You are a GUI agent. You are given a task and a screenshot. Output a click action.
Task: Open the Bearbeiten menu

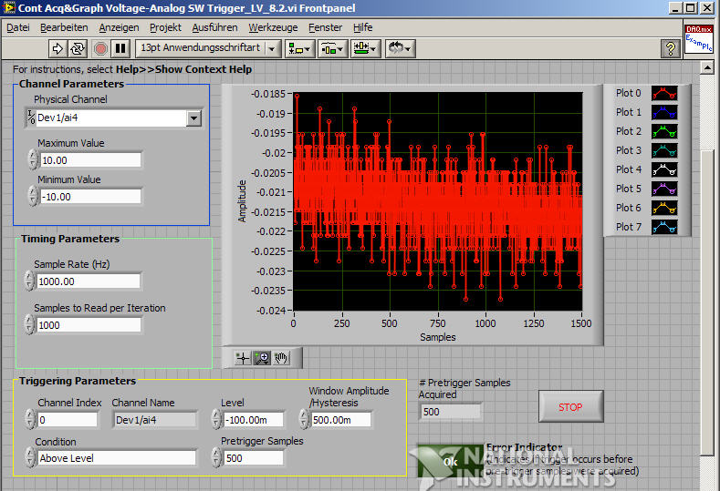pyautogui.click(x=64, y=27)
